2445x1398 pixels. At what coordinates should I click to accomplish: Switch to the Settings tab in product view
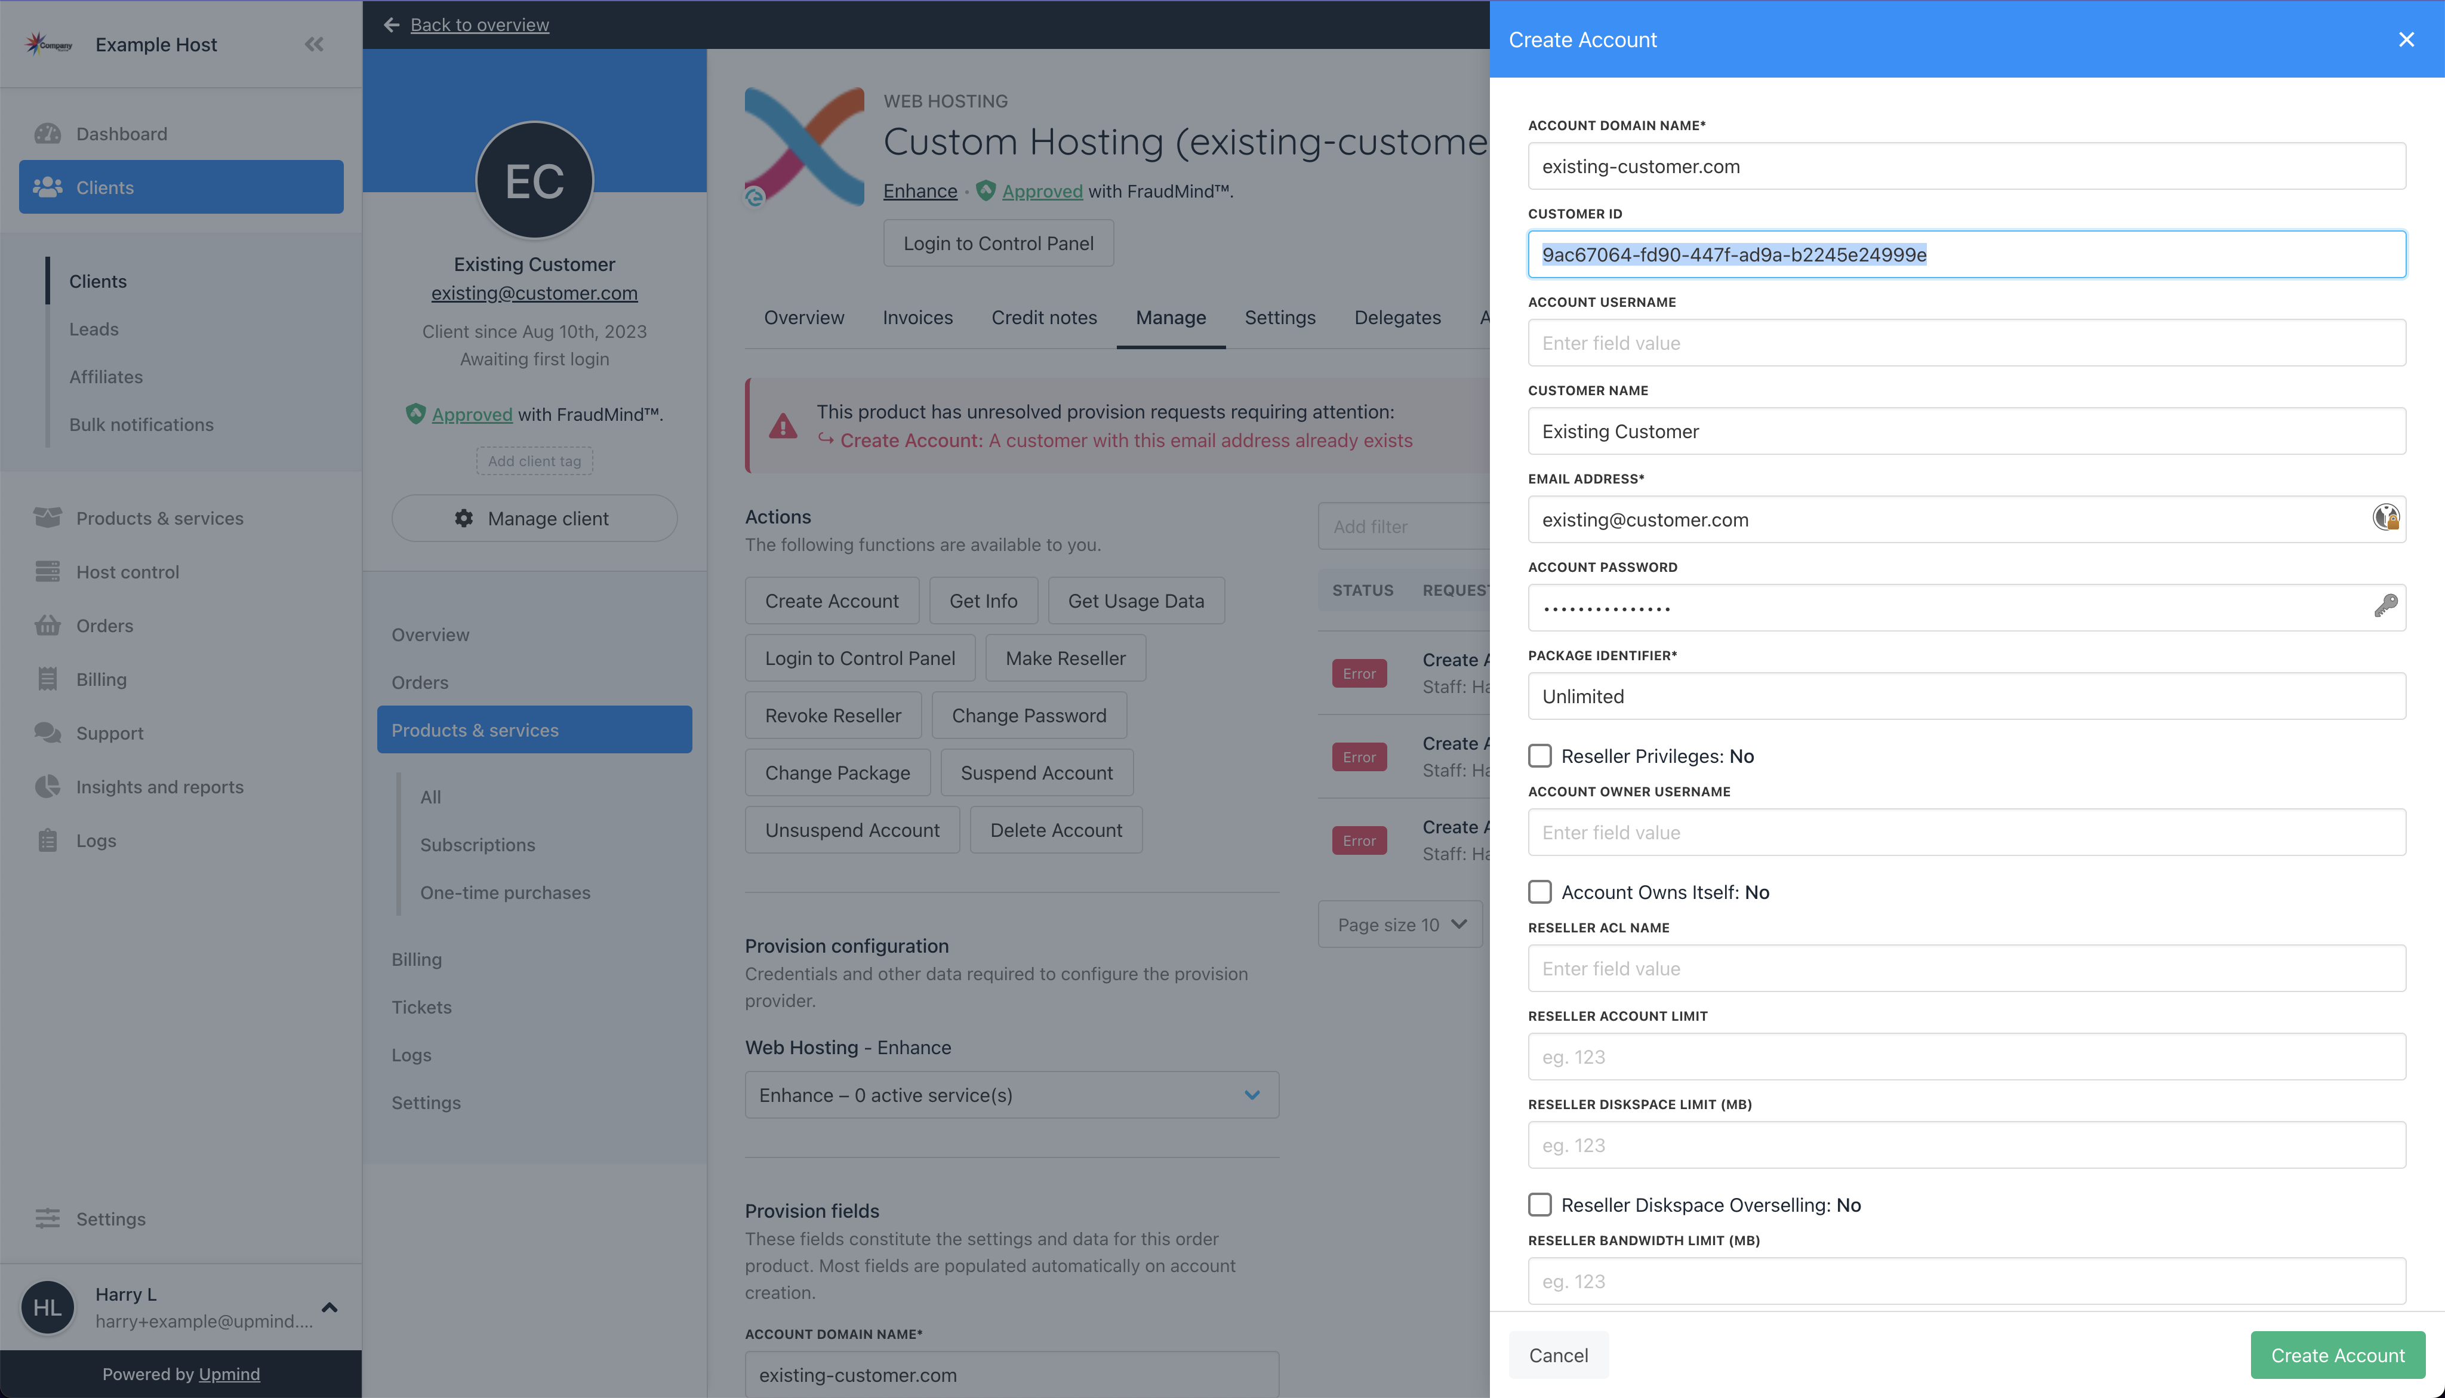click(1280, 317)
